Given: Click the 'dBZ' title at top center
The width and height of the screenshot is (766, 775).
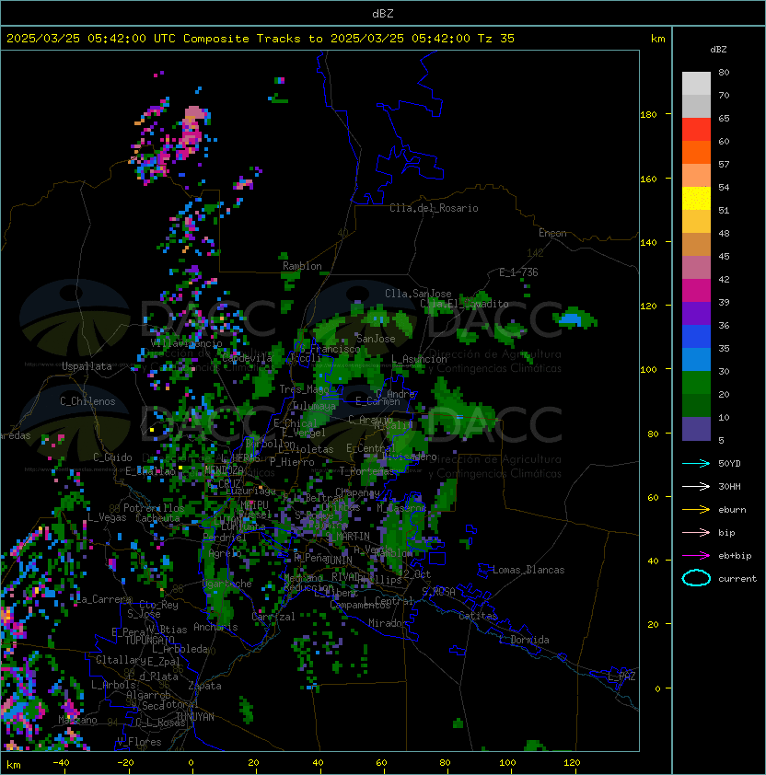Looking at the screenshot, I should coord(383,13).
